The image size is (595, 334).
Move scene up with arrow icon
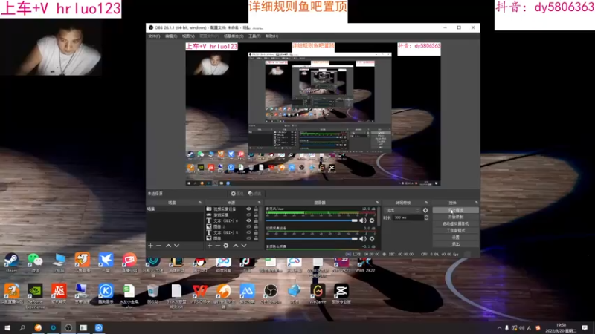coord(168,246)
